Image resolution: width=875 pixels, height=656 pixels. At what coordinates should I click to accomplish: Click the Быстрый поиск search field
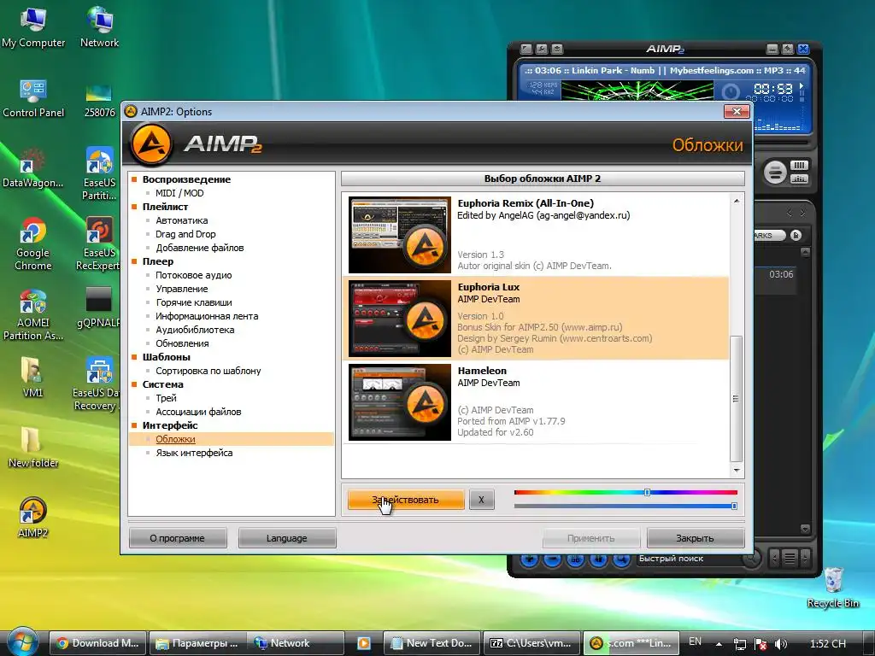tap(690, 559)
